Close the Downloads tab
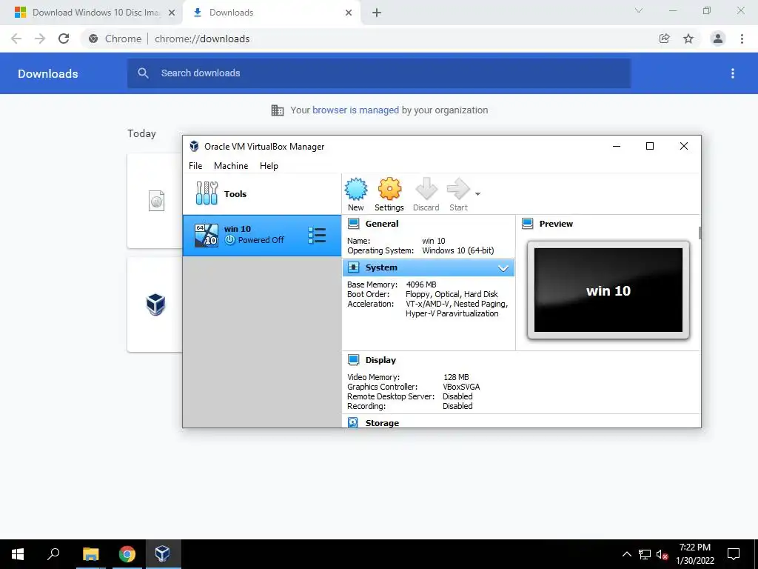 tap(349, 13)
